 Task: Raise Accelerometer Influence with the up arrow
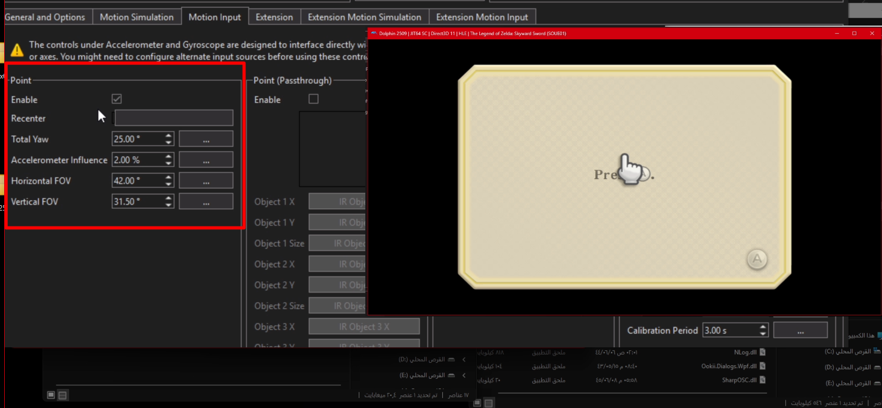coord(169,156)
